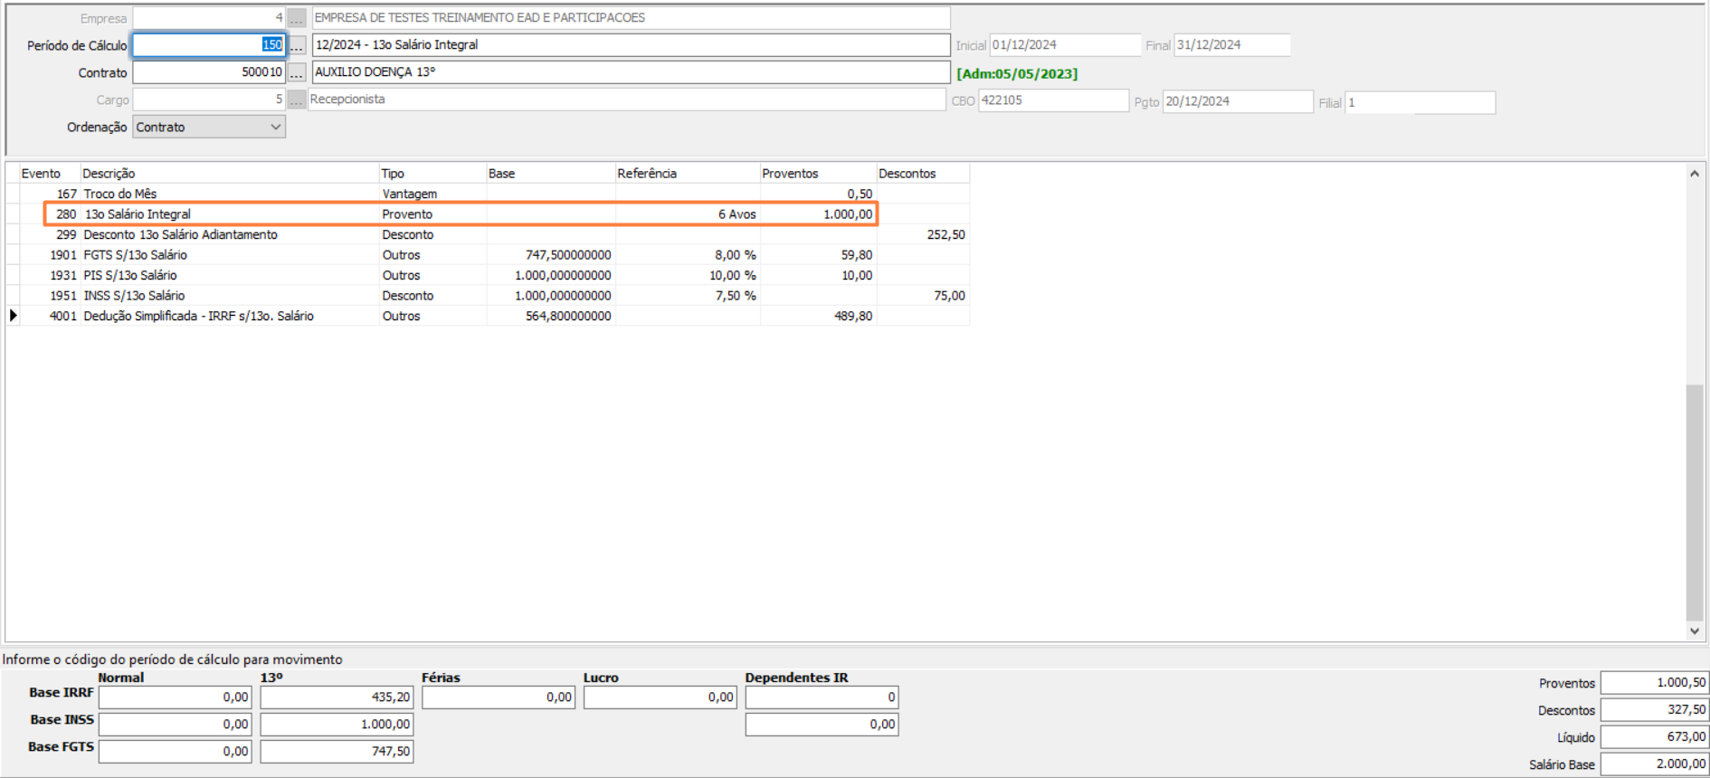1710x778 pixels.
Task: Click the vertical scrollbar thumb
Action: (x=1694, y=502)
